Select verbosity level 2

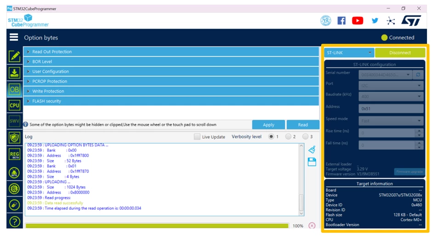coord(288,137)
